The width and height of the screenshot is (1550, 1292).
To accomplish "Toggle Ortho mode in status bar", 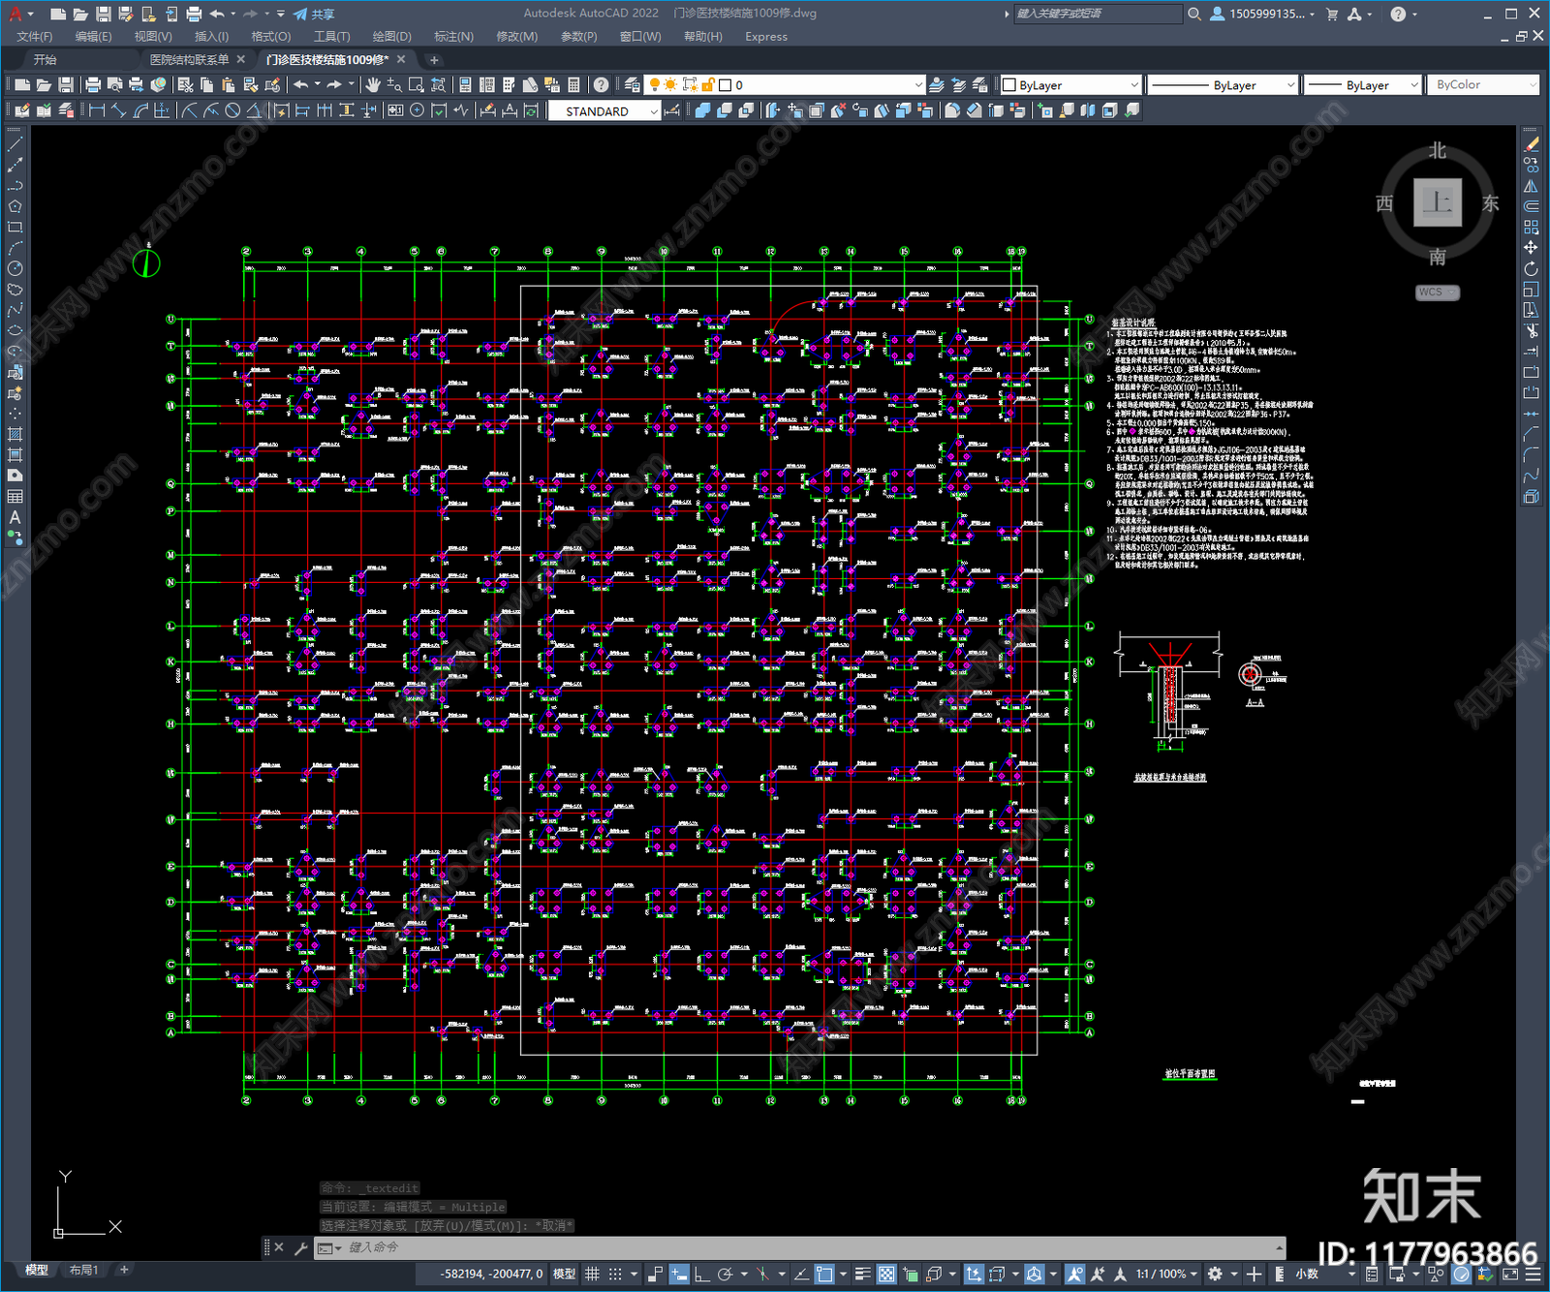I will [x=701, y=1274].
